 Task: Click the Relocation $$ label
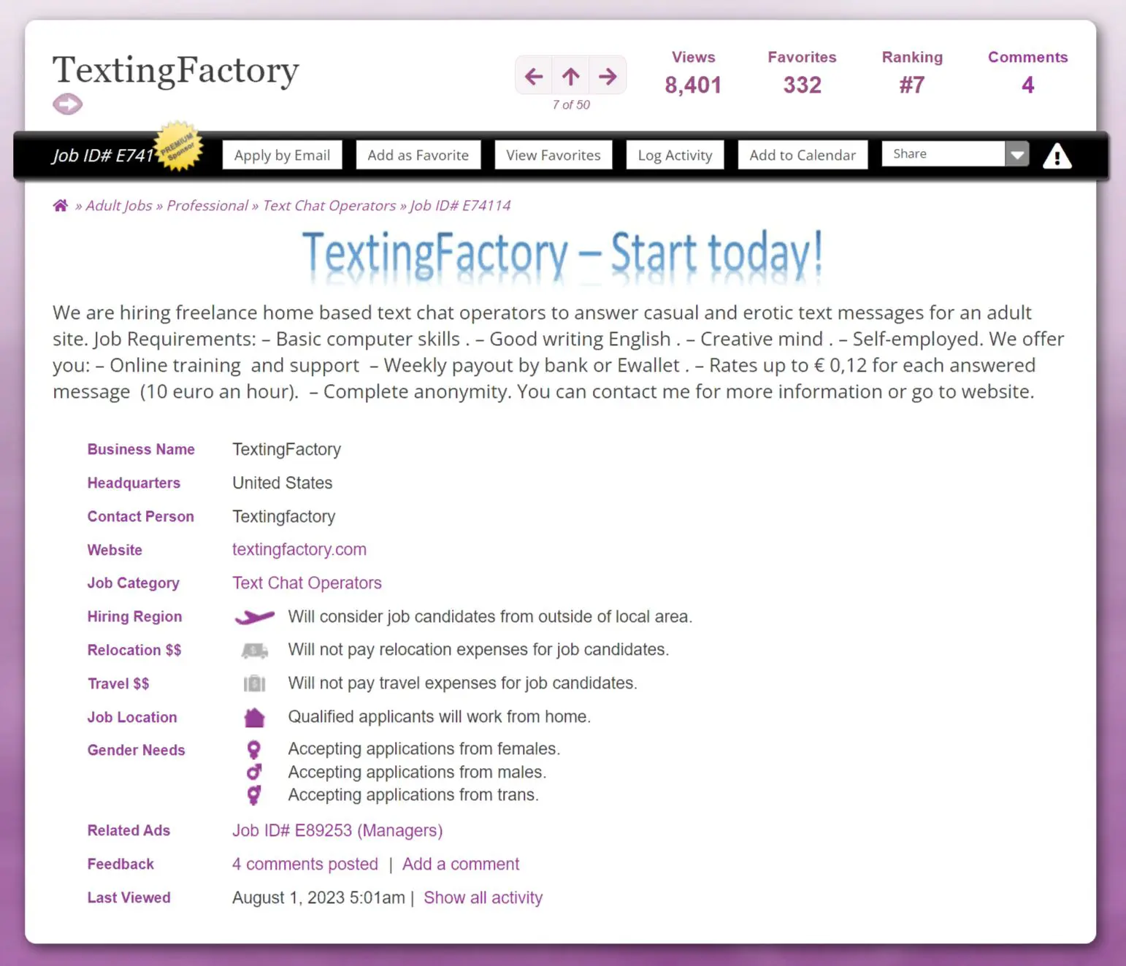point(134,650)
